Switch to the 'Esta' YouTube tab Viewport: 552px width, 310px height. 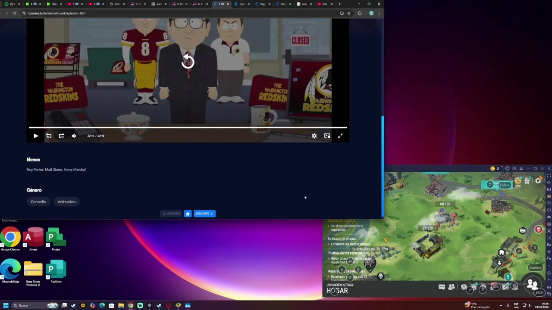tap(325, 4)
